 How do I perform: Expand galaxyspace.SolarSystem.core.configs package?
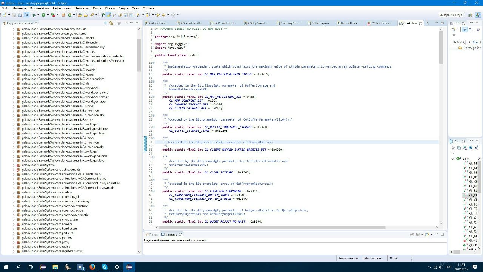click(x=14, y=192)
